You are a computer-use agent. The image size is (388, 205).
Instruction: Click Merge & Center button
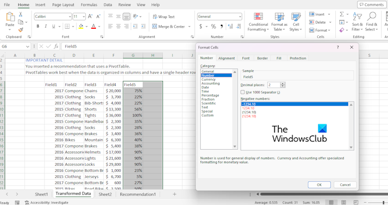point(169,27)
